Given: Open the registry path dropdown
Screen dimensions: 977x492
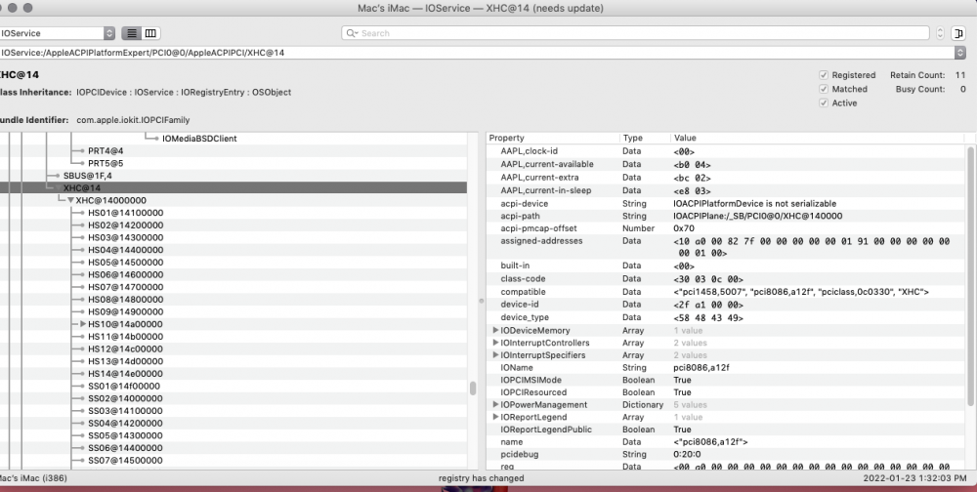Looking at the screenshot, I should pos(959,53).
